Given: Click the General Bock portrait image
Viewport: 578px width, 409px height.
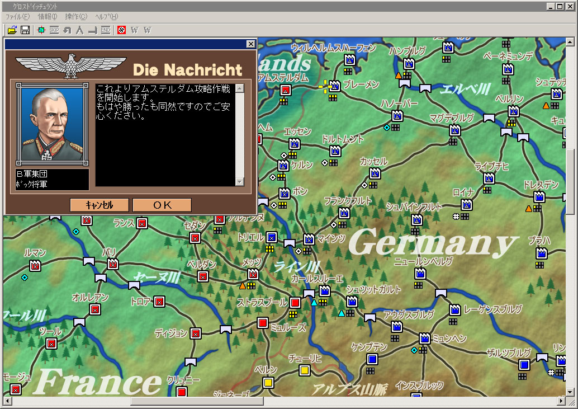Looking at the screenshot, I should click(x=52, y=124).
